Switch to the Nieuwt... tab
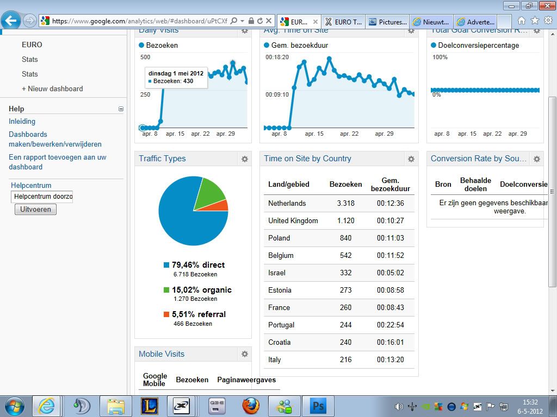Image resolution: width=557 pixels, height=417 pixels. click(x=431, y=22)
